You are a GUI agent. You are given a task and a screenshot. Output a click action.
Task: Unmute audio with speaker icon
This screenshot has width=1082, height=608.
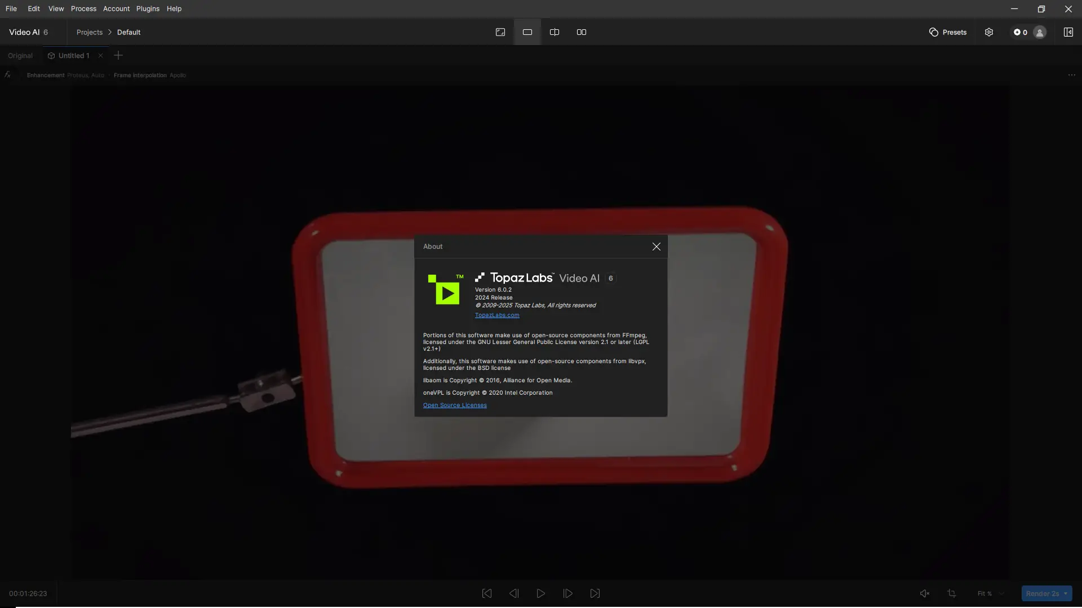pyautogui.click(x=925, y=593)
